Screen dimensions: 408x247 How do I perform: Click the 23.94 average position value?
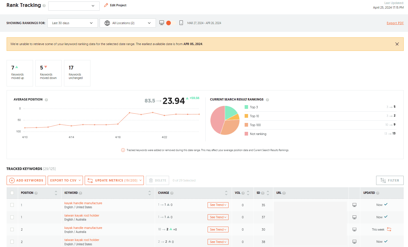click(x=174, y=101)
